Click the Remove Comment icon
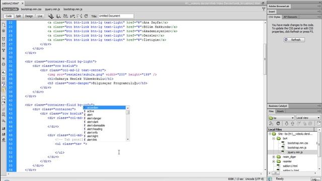This screenshot has height=181, width=322. point(4,103)
